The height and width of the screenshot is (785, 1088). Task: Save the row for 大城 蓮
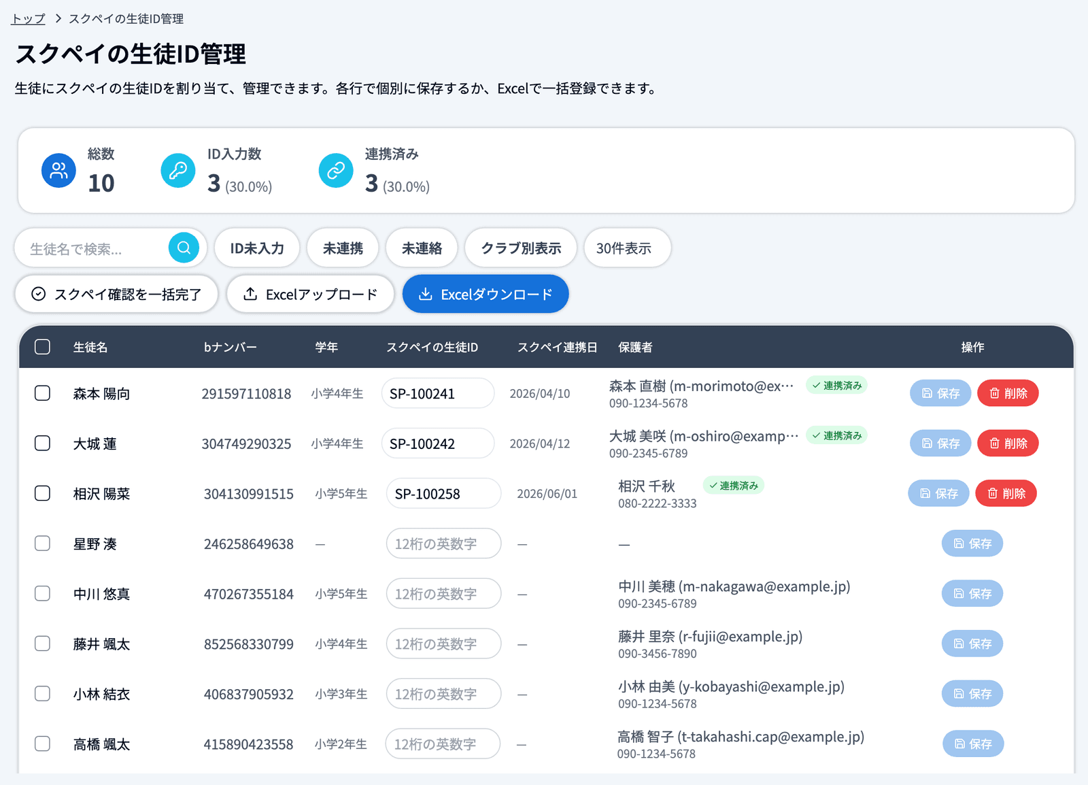(940, 444)
